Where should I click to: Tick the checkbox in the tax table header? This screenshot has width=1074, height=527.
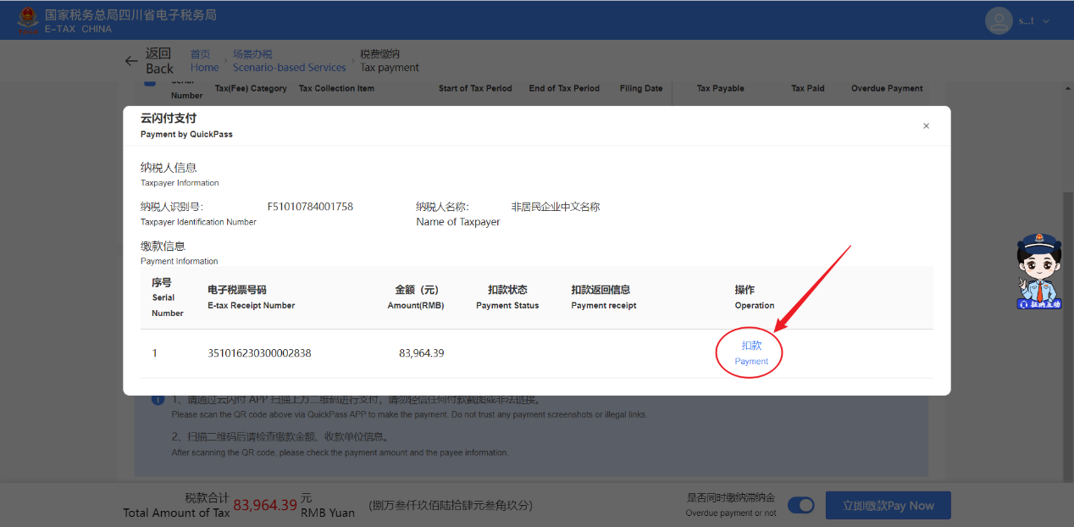tap(150, 82)
